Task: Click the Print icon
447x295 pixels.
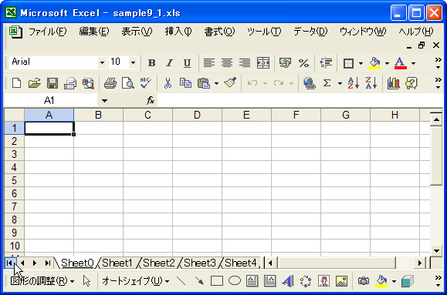Action: (110, 83)
